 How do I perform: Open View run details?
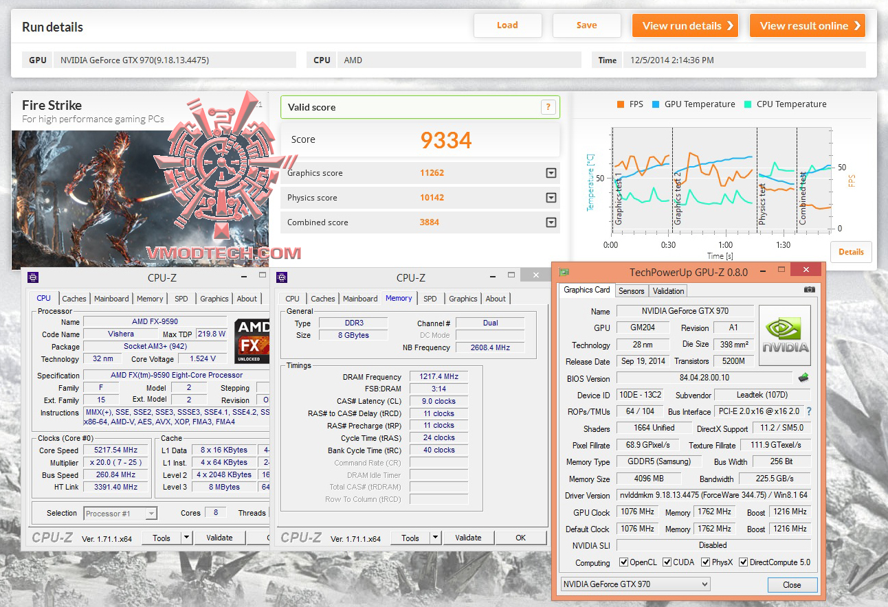[685, 26]
